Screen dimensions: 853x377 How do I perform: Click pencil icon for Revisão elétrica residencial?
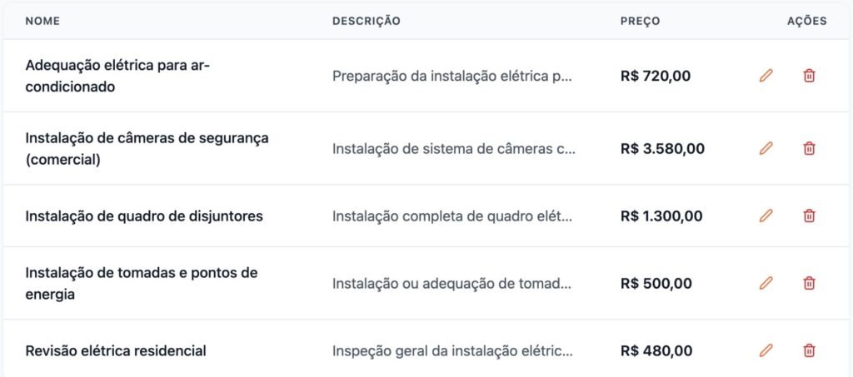pyautogui.click(x=766, y=350)
